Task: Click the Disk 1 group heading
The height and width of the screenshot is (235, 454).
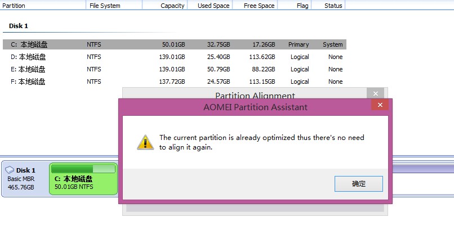Action: [x=19, y=26]
